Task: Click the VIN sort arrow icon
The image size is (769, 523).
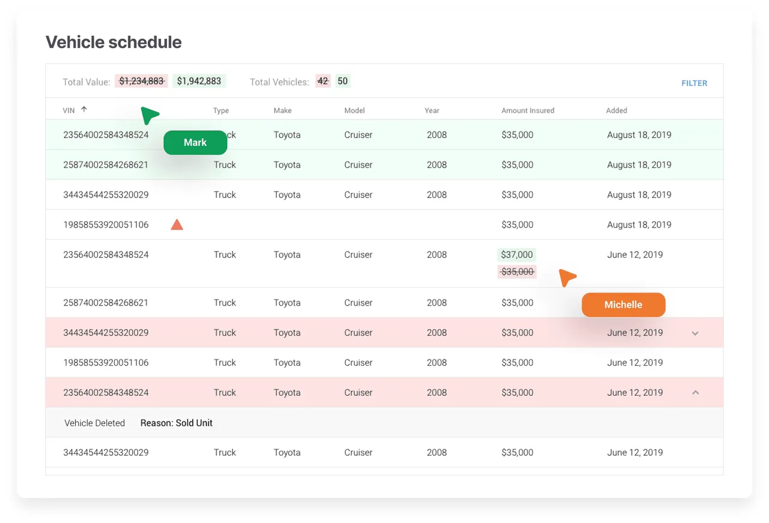Action: point(84,109)
